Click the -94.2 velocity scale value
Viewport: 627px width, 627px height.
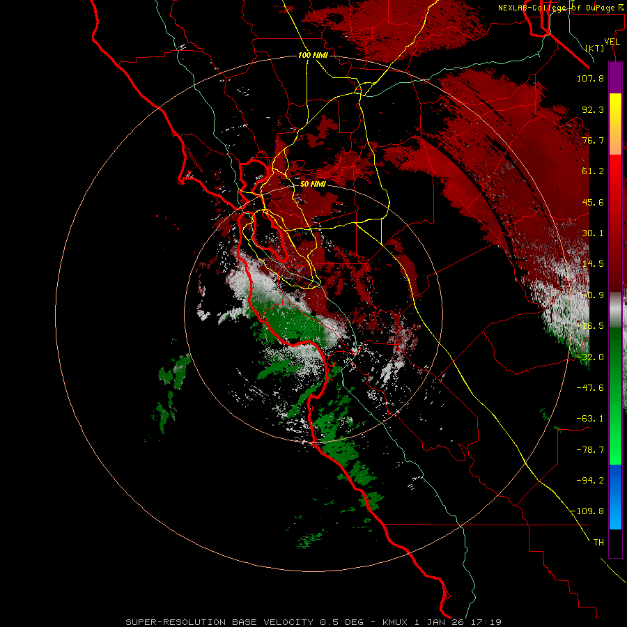tap(590, 481)
